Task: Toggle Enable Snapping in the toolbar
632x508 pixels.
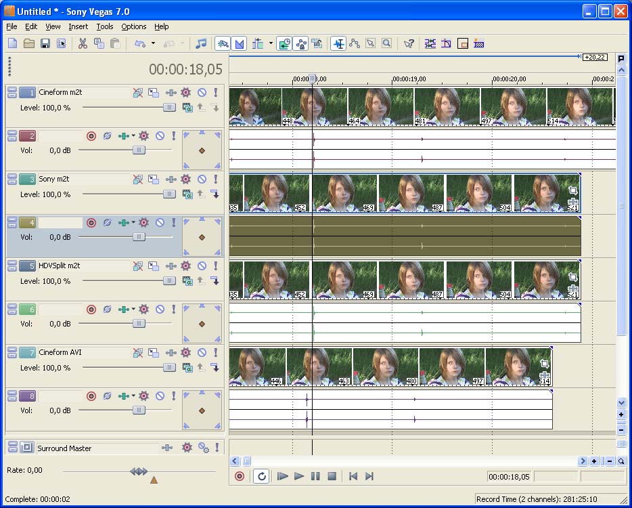Action: pyautogui.click(x=223, y=43)
